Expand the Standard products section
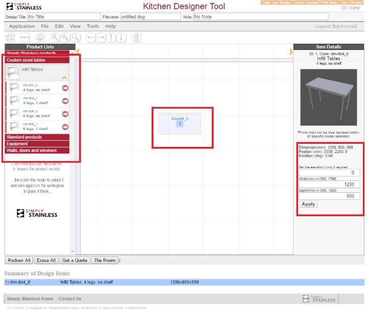 [x=37, y=137]
